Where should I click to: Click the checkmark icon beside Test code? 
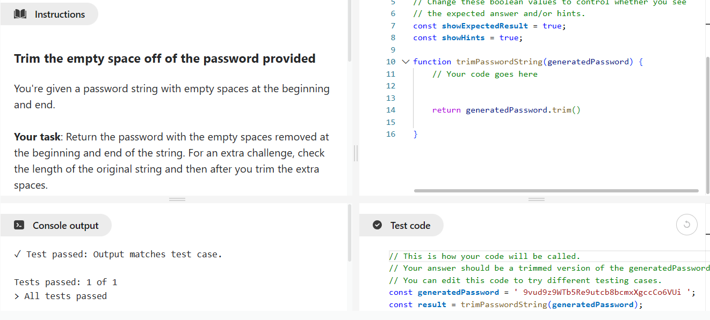pos(377,226)
